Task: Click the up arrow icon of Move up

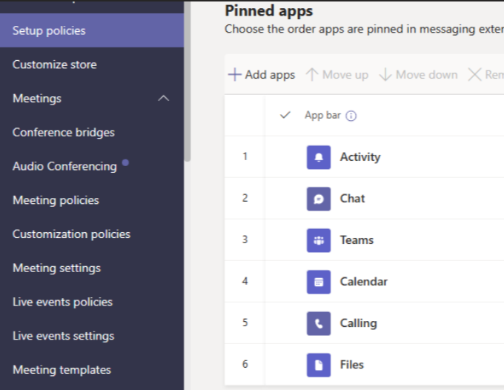Action: tap(312, 75)
